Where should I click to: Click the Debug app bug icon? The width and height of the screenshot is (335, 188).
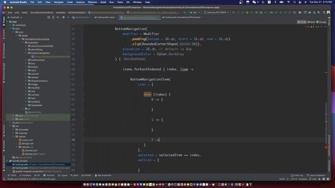coord(247,13)
